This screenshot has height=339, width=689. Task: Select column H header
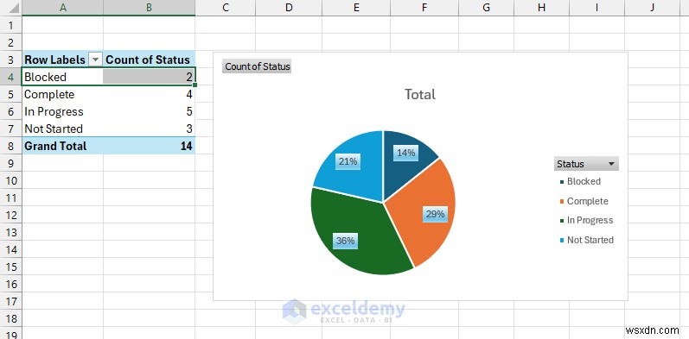[541, 8]
